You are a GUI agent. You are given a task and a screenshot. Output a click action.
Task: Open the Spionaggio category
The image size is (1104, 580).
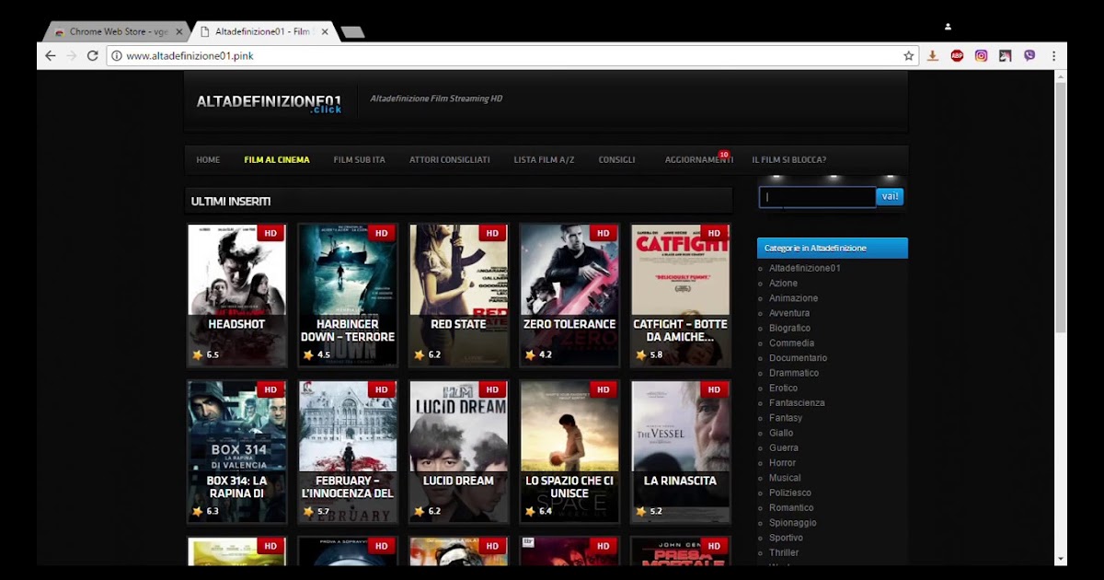pyautogui.click(x=793, y=523)
